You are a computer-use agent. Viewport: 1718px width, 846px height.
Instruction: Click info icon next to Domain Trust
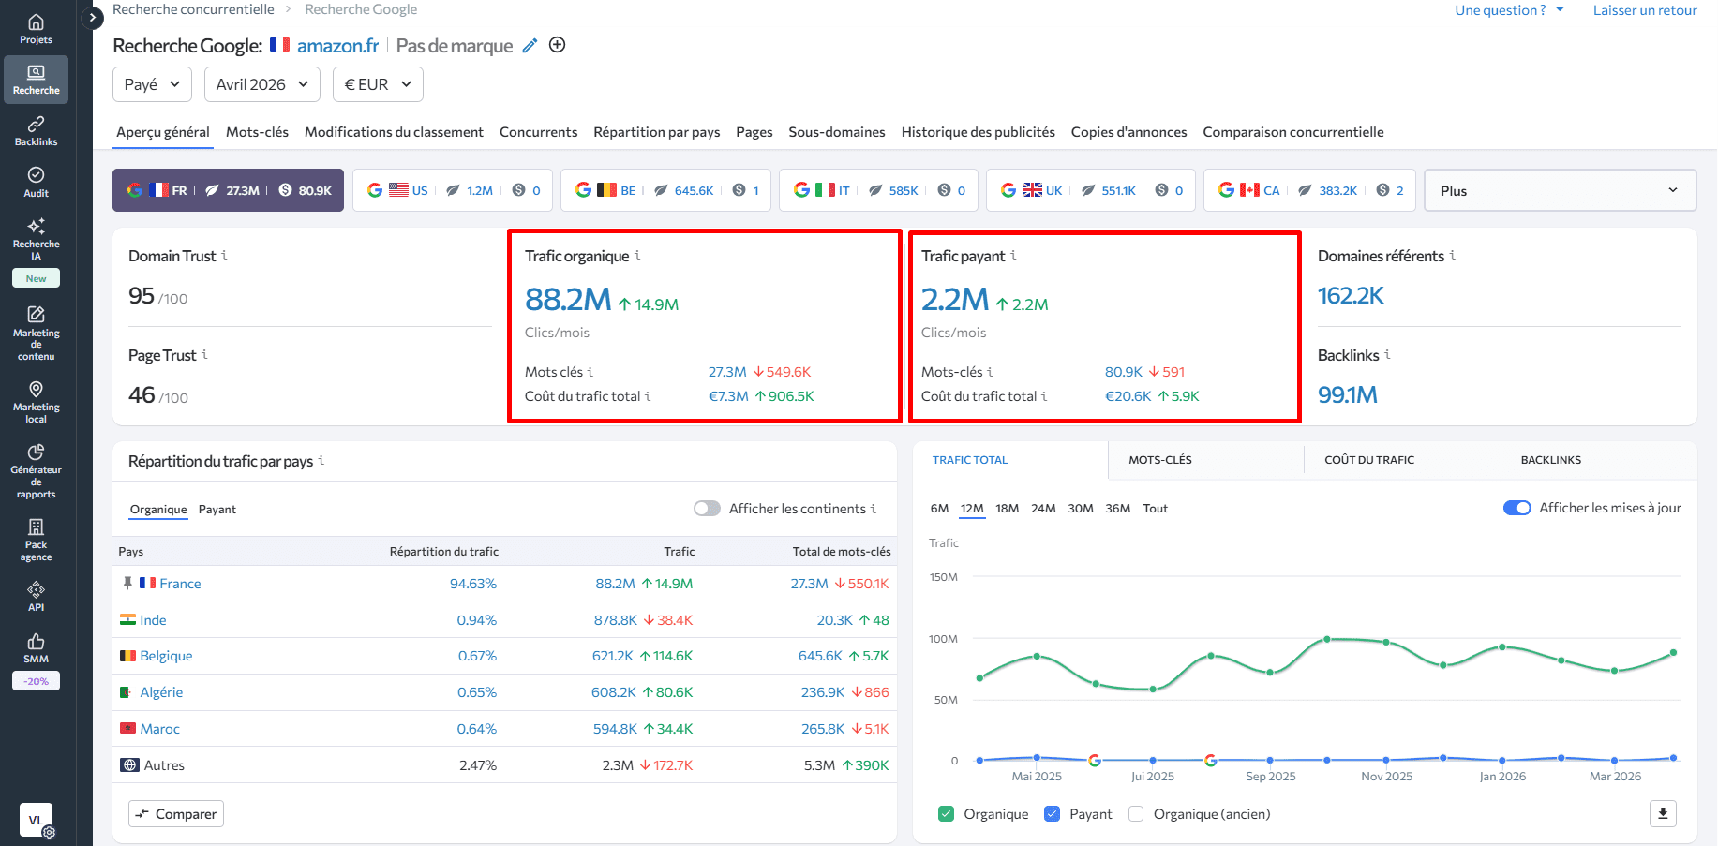224,255
